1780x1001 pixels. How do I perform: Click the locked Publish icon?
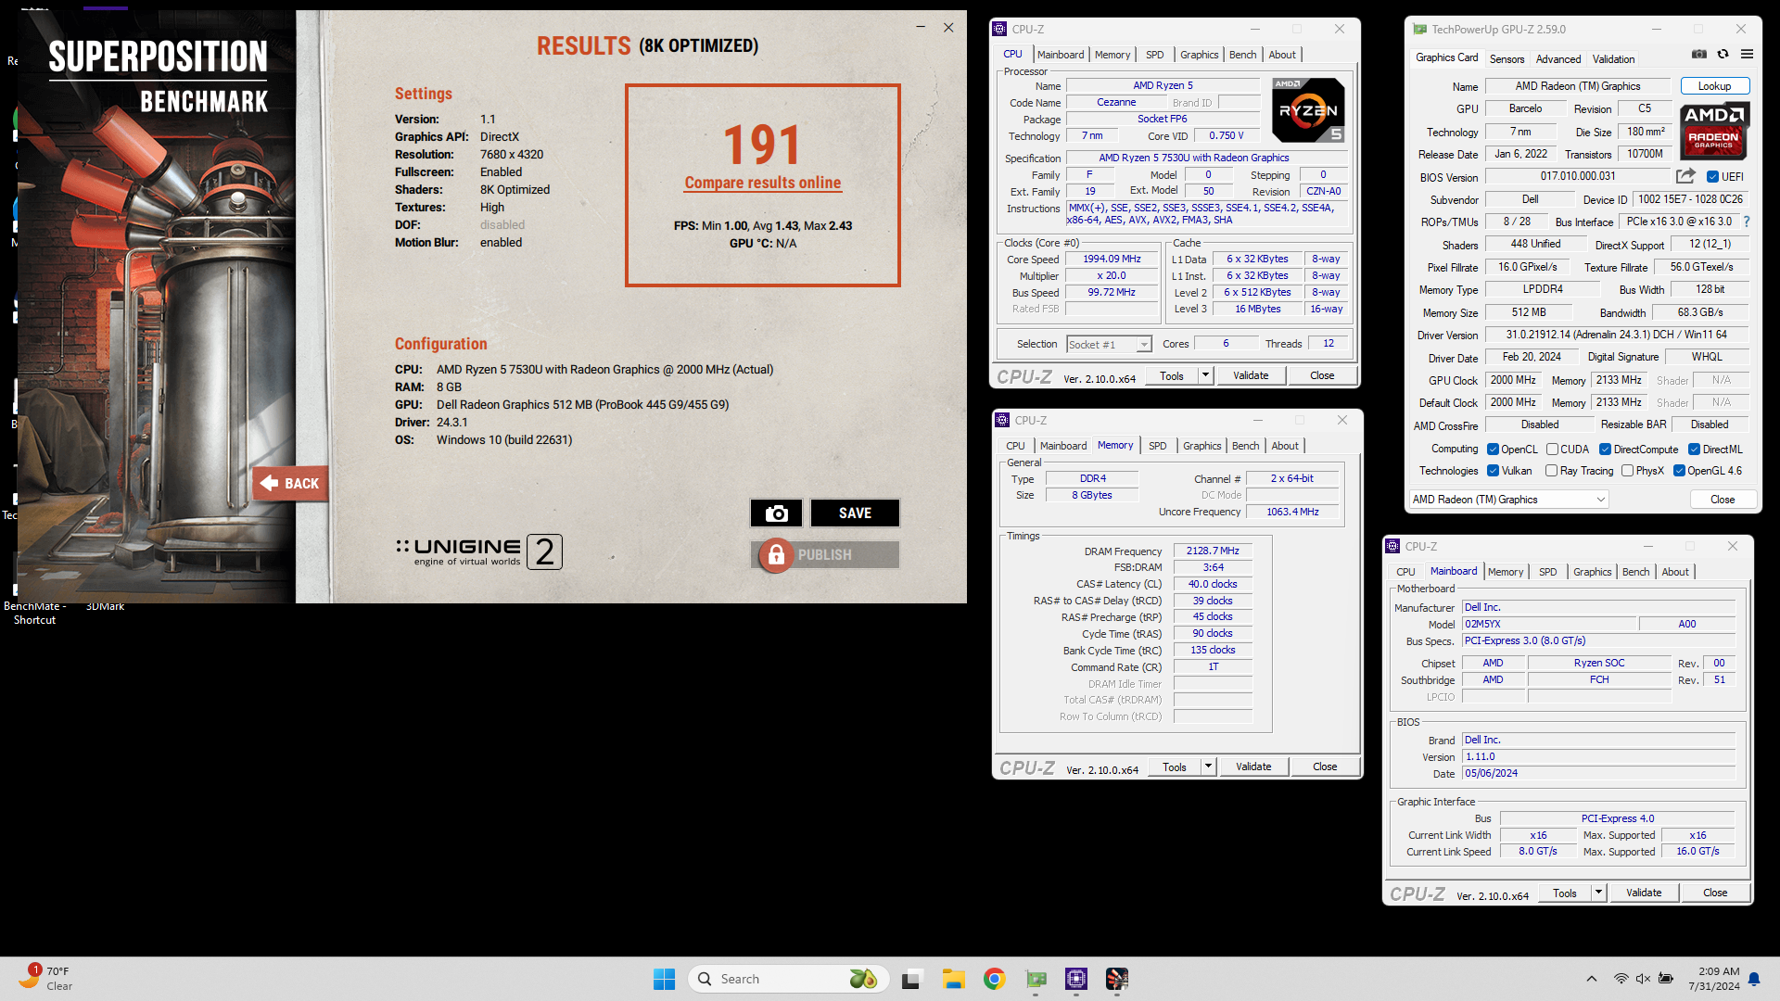point(776,555)
